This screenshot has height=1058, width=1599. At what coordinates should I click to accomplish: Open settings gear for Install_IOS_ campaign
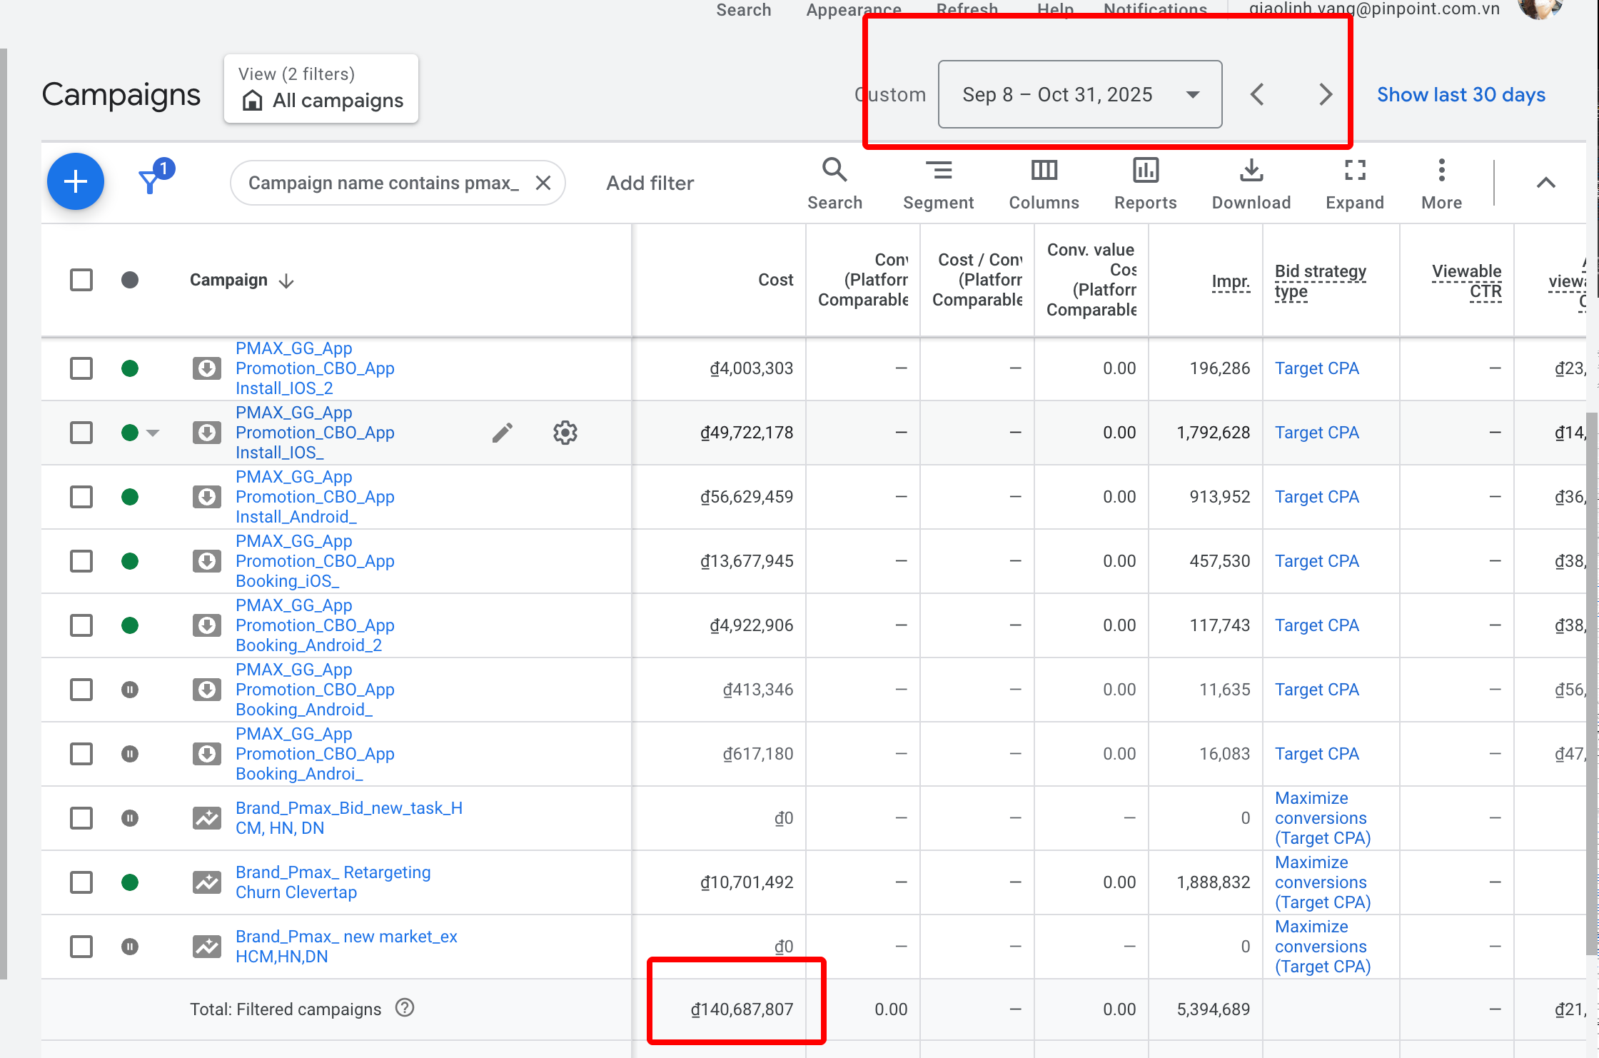(x=565, y=433)
